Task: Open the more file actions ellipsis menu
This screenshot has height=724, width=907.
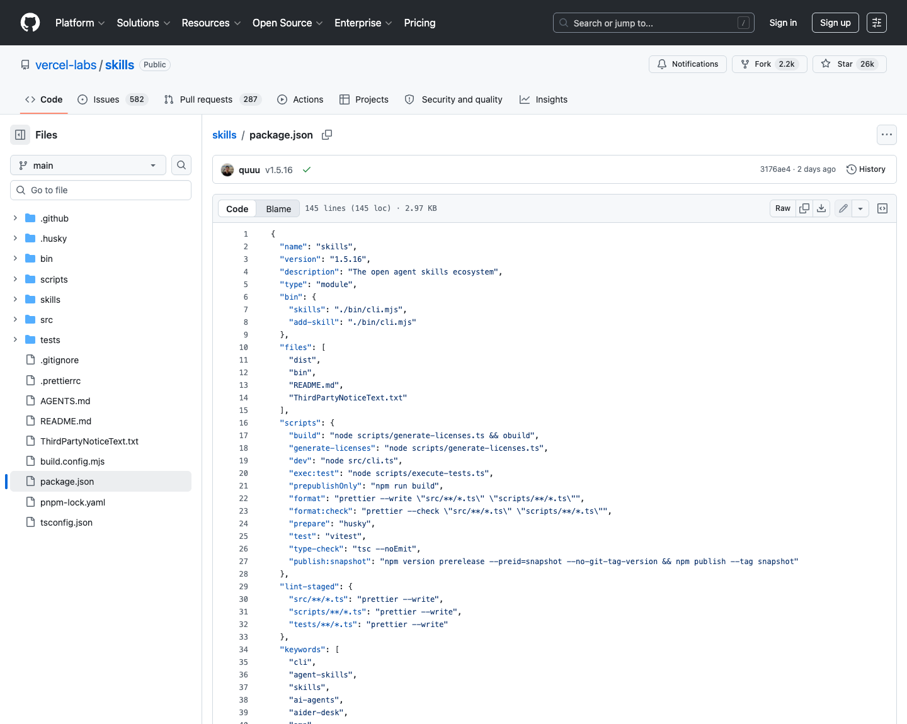Action: [887, 135]
